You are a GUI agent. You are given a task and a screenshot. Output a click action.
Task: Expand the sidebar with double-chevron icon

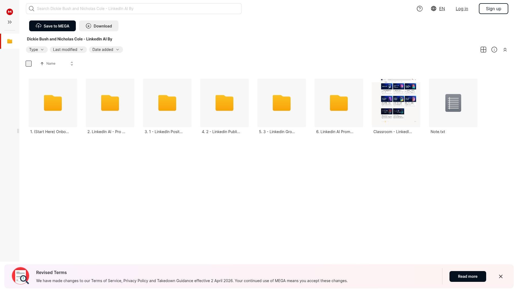[10, 22]
